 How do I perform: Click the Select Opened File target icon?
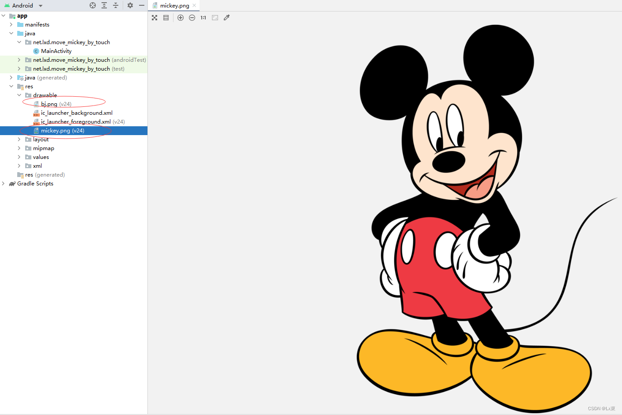click(93, 5)
